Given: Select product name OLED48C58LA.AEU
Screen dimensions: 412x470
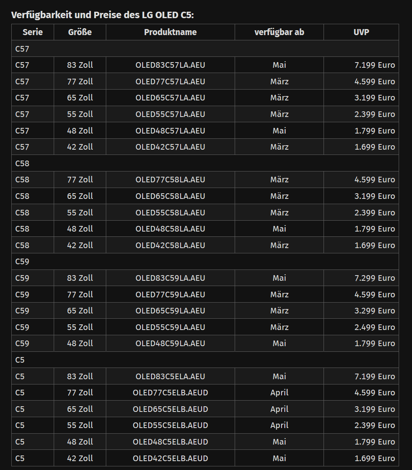Looking at the screenshot, I should point(170,229).
